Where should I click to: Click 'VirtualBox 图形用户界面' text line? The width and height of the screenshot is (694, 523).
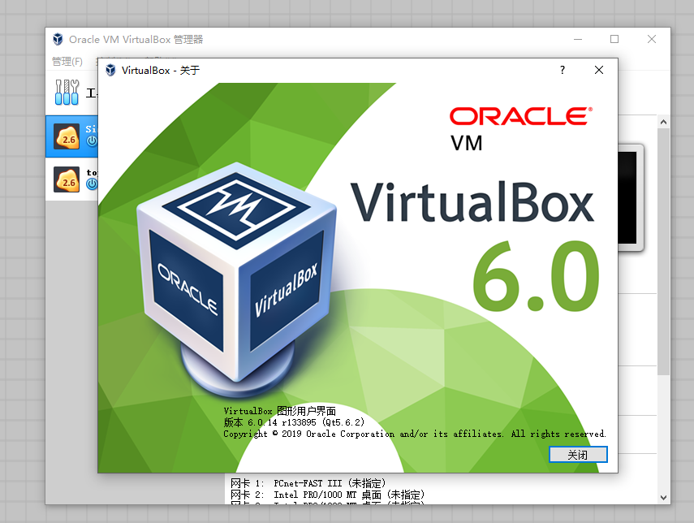[280, 411]
